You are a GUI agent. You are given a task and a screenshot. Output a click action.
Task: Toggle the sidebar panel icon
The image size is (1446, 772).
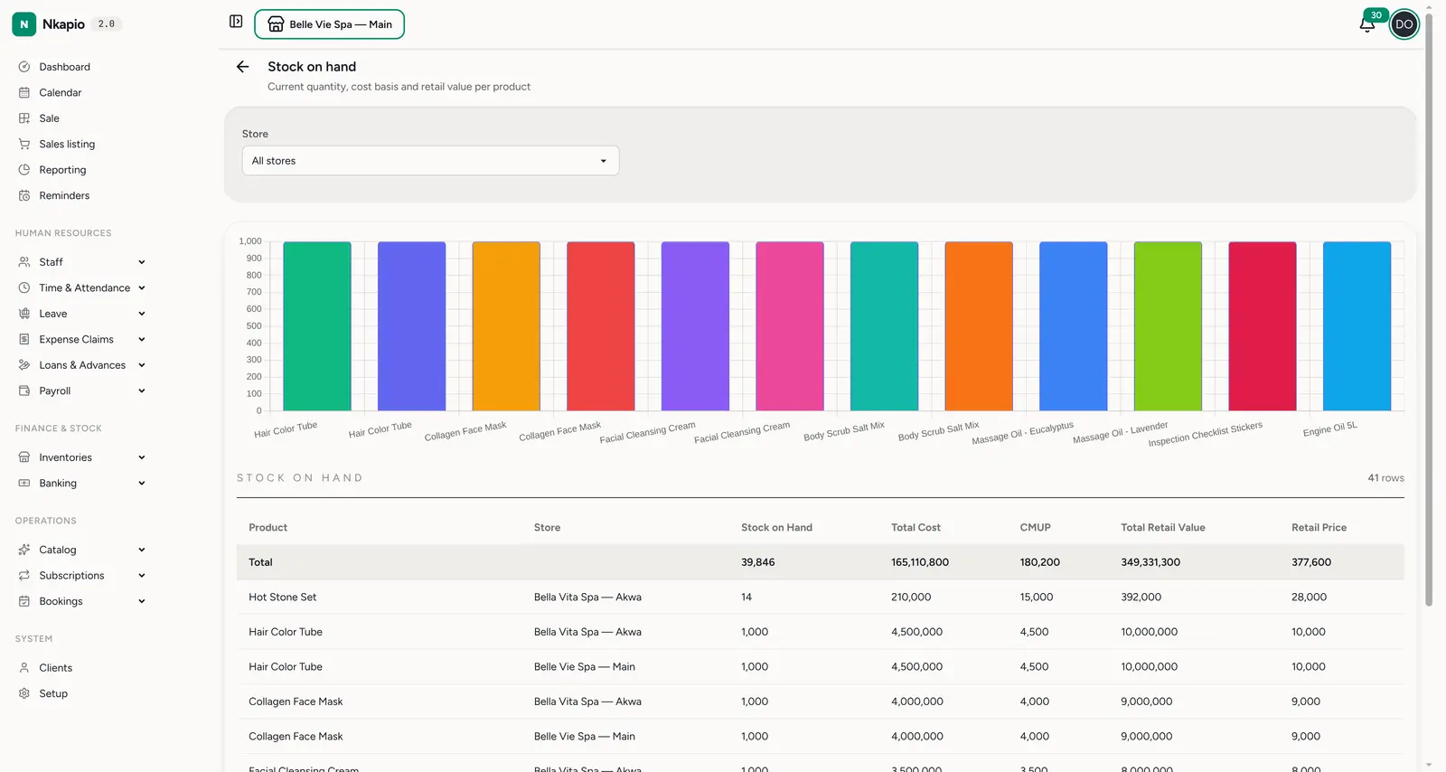point(236,22)
